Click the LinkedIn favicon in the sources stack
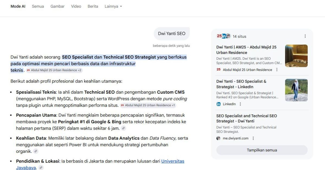The height and width of the screenshot is (170, 325). pyautogui.click(x=224, y=36)
